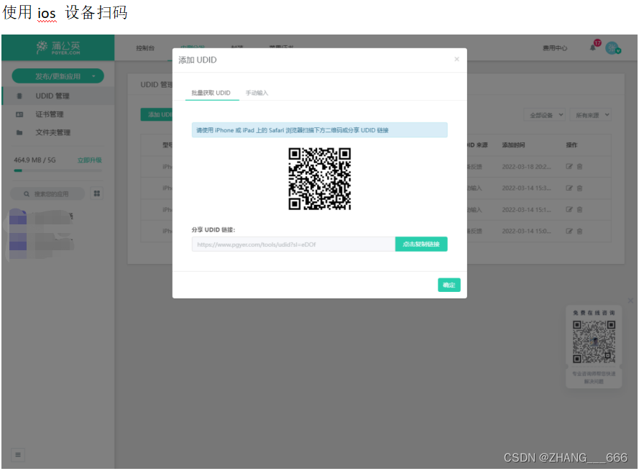Delete the 2022-03-14 15:1 row
Image resolution: width=639 pixels, height=471 pixels.
click(x=579, y=209)
